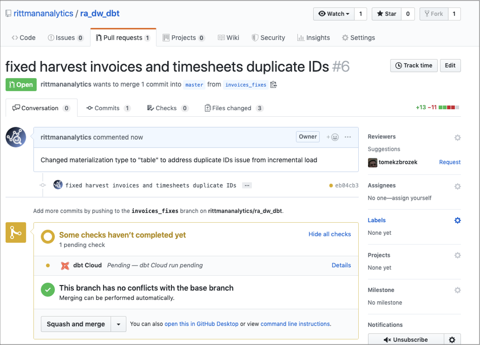Click command line instructions link

pyautogui.click(x=295, y=324)
